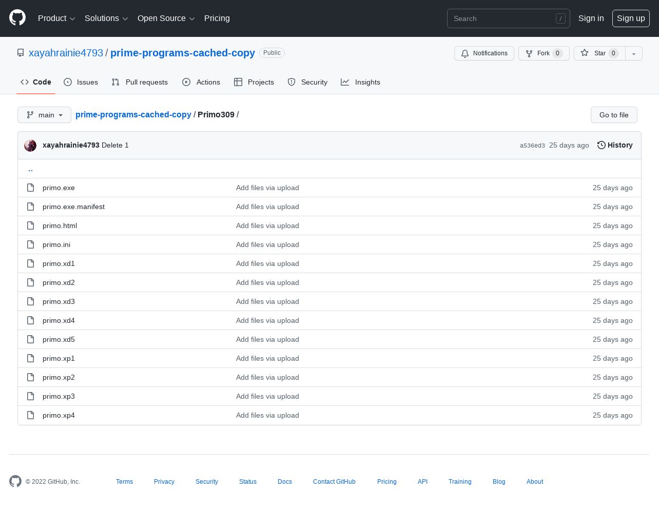Go to the Insights tab

(x=360, y=82)
